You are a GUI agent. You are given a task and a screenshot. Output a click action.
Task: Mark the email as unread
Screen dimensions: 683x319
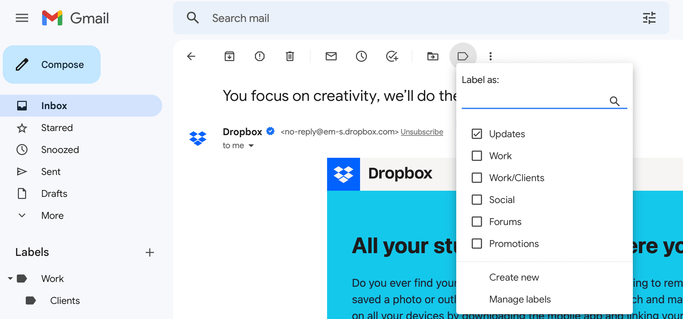[x=331, y=56]
